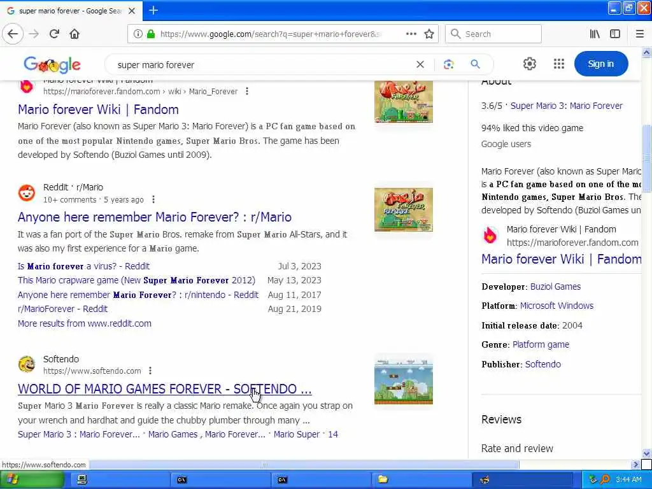Image resolution: width=652 pixels, height=489 pixels.
Task: Sign in to Google
Action: 601,64
